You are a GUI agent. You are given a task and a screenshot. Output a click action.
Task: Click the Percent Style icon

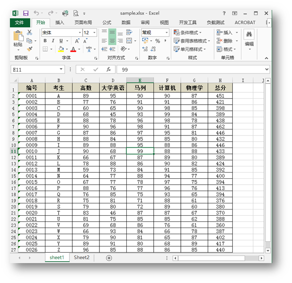pyautogui.click(x=158, y=41)
